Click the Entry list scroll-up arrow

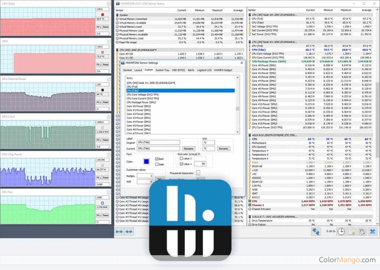click(237, 78)
